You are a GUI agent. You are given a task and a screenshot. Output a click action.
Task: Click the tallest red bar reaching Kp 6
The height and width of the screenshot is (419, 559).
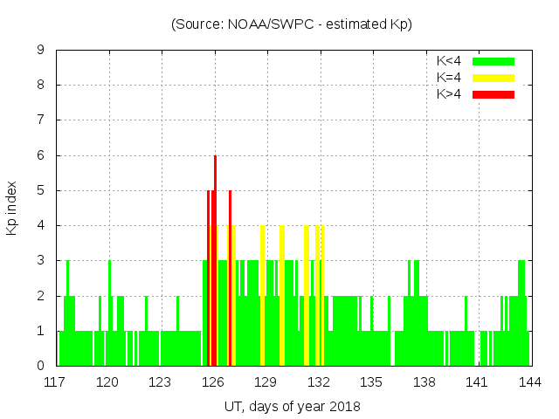pyautogui.click(x=215, y=262)
